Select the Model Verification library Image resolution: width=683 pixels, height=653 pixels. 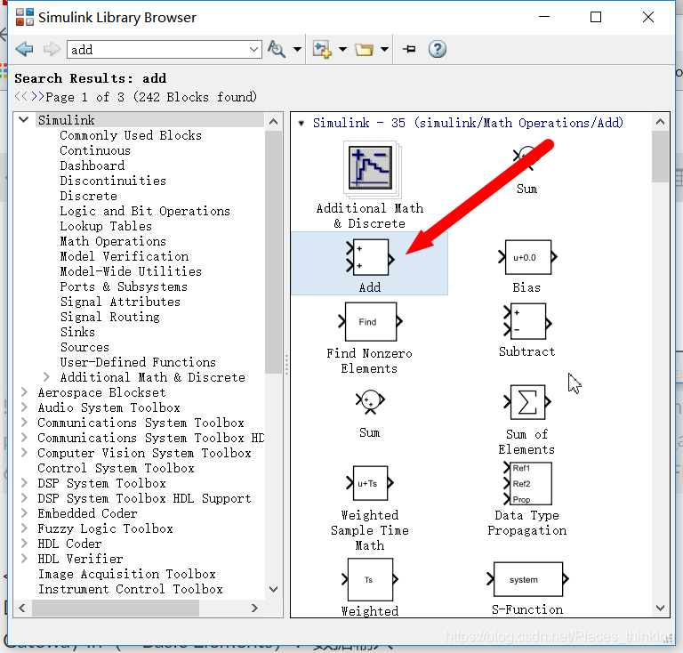click(125, 256)
